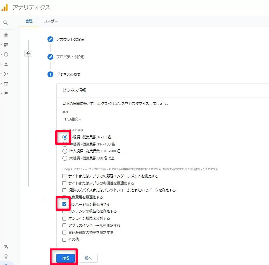The height and width of the screenshot is (265, 269).
Task: Expand the customization dashboard sidebar arrow
Action: tap(1, 45)
